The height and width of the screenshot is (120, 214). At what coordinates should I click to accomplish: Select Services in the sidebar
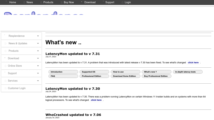coord(13,81)
